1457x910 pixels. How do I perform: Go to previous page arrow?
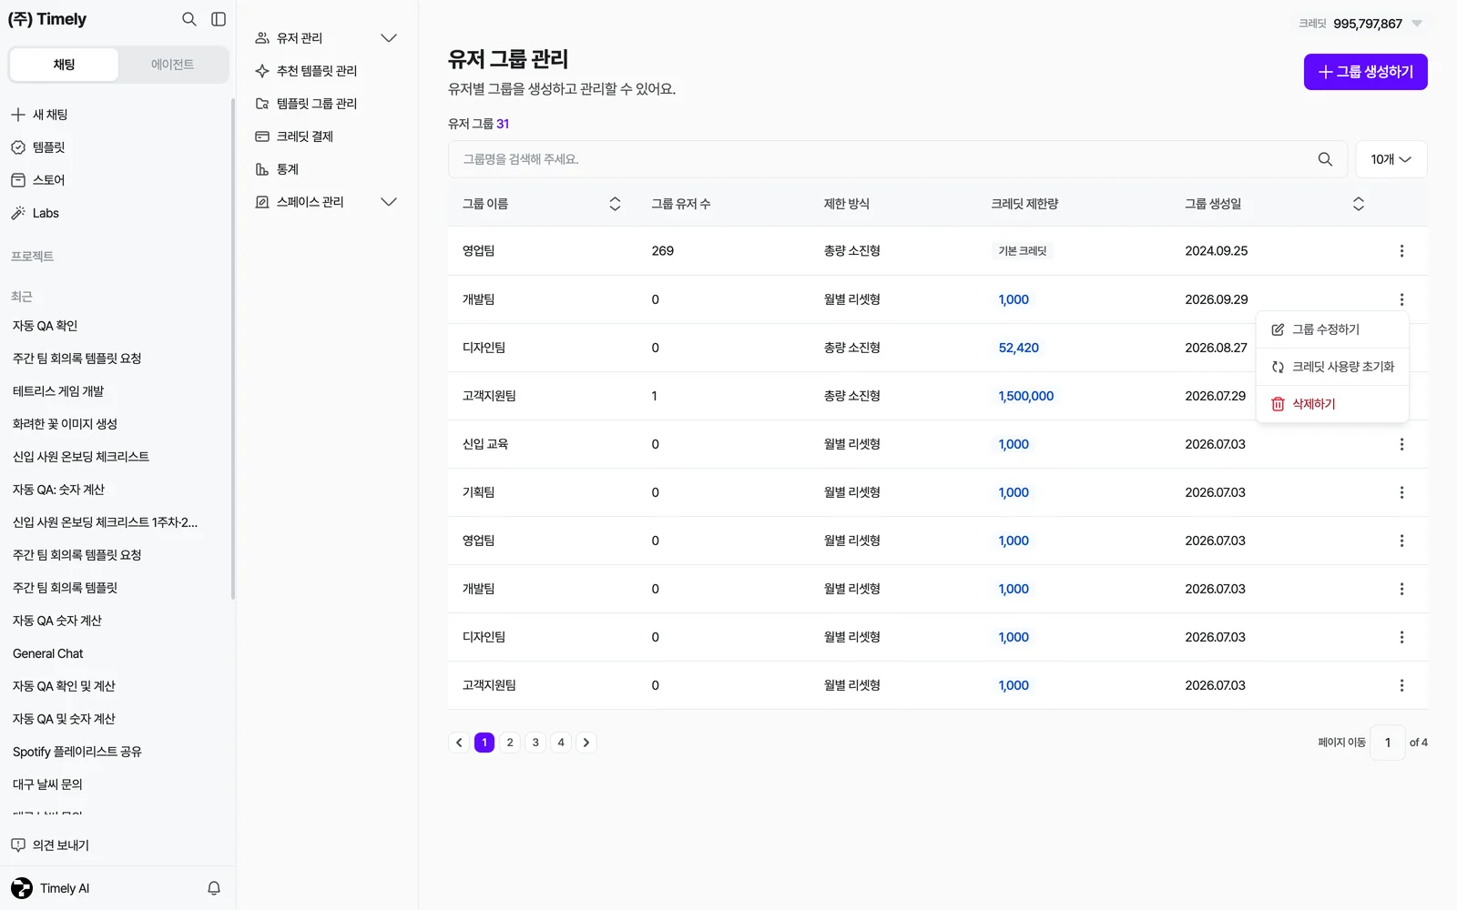click(x=459, y=743)
